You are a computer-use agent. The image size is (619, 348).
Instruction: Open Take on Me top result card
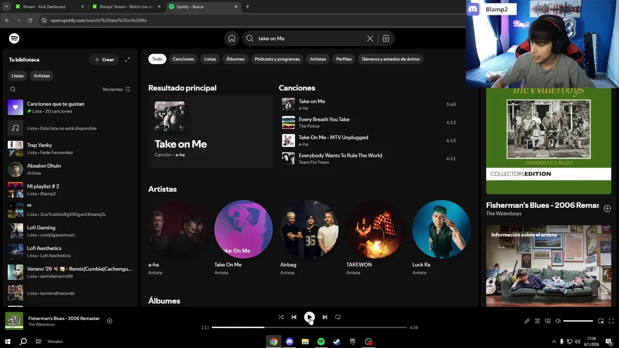point(211,131)
